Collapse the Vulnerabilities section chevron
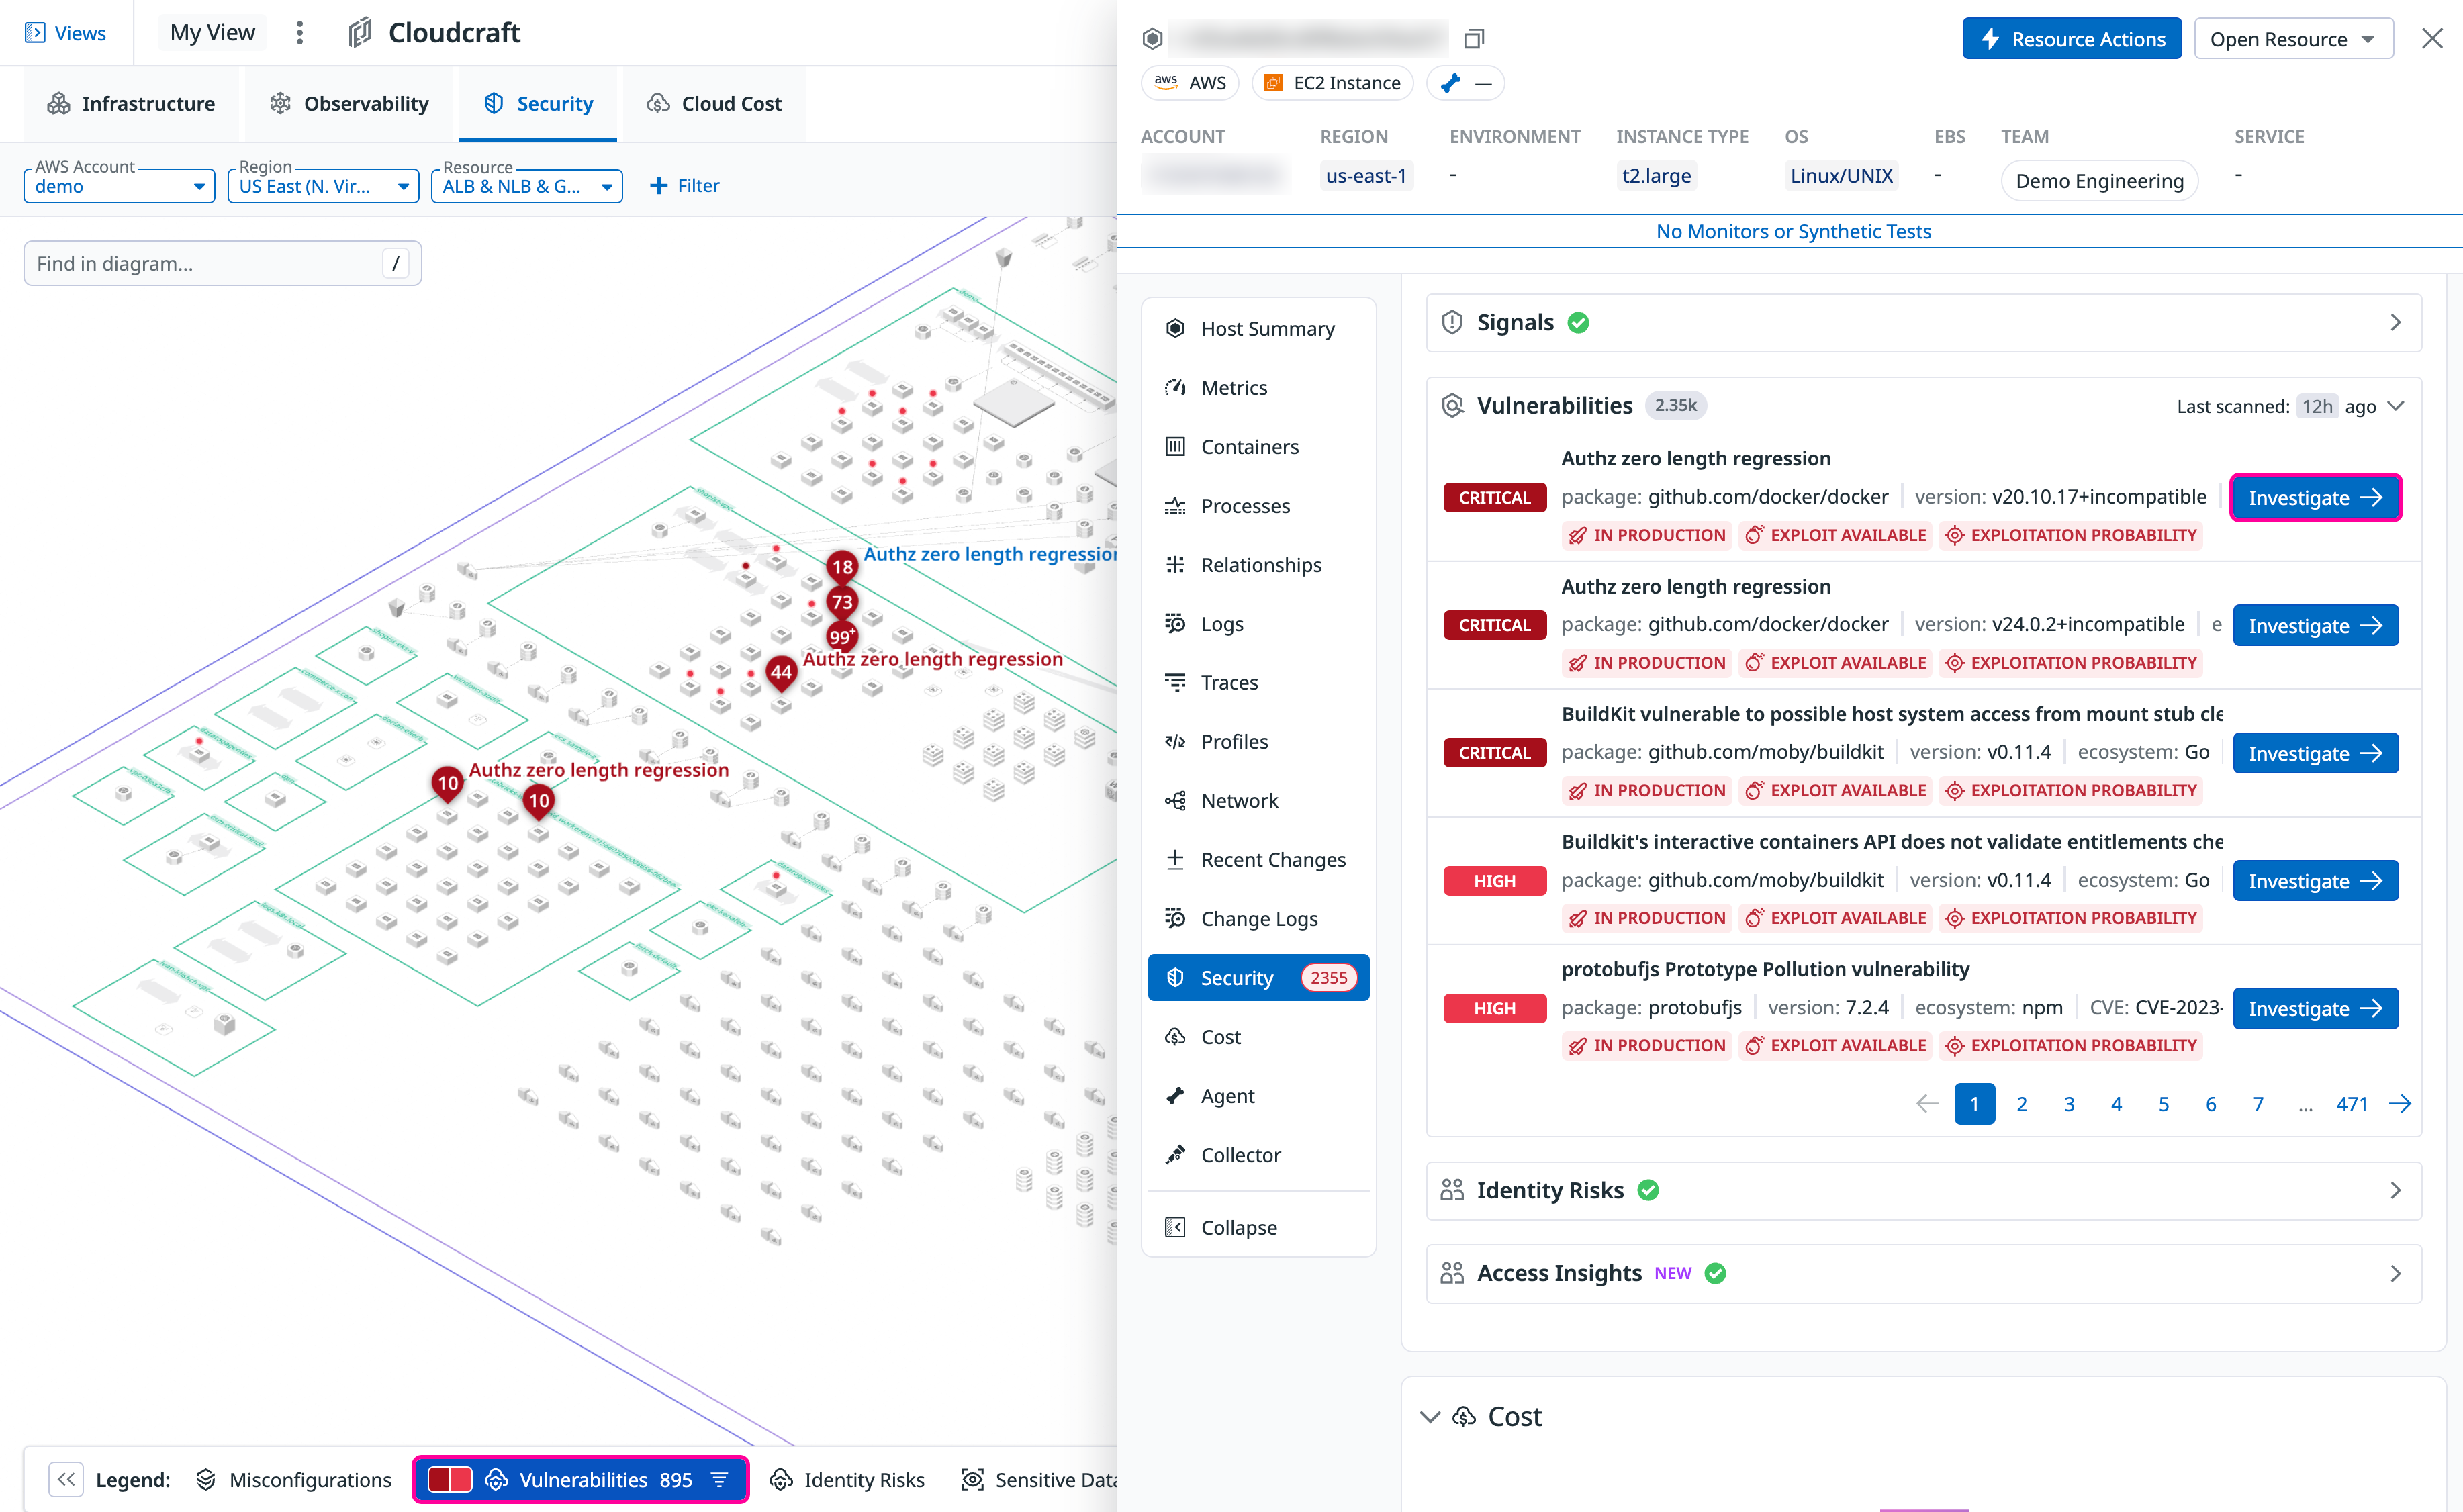This screenshot has height=1512, width=2463. [2396, 406]
